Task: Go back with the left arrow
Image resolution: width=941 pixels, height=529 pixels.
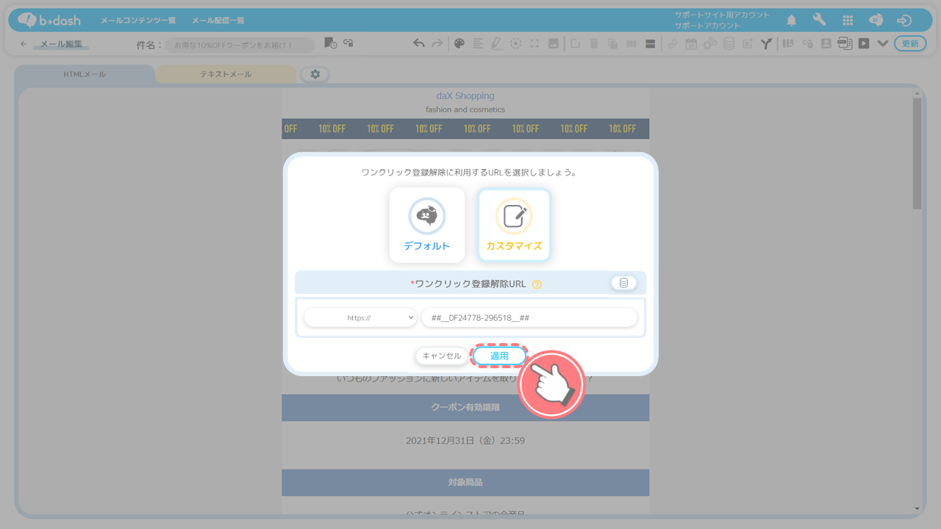Action: (24, 44)
